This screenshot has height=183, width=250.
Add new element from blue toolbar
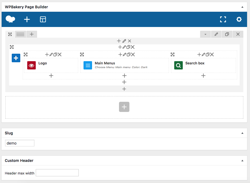point(27,19)
